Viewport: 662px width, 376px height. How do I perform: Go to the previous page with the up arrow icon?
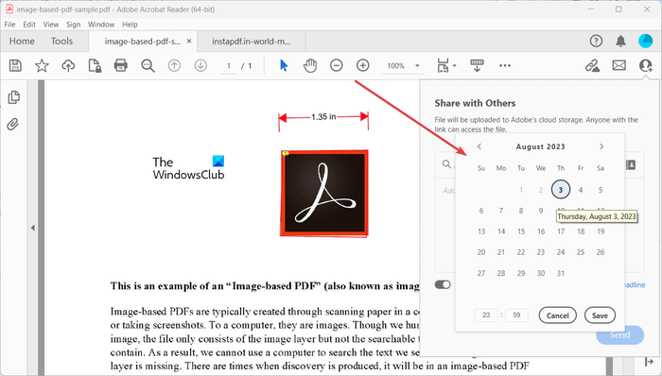point(174,65)
